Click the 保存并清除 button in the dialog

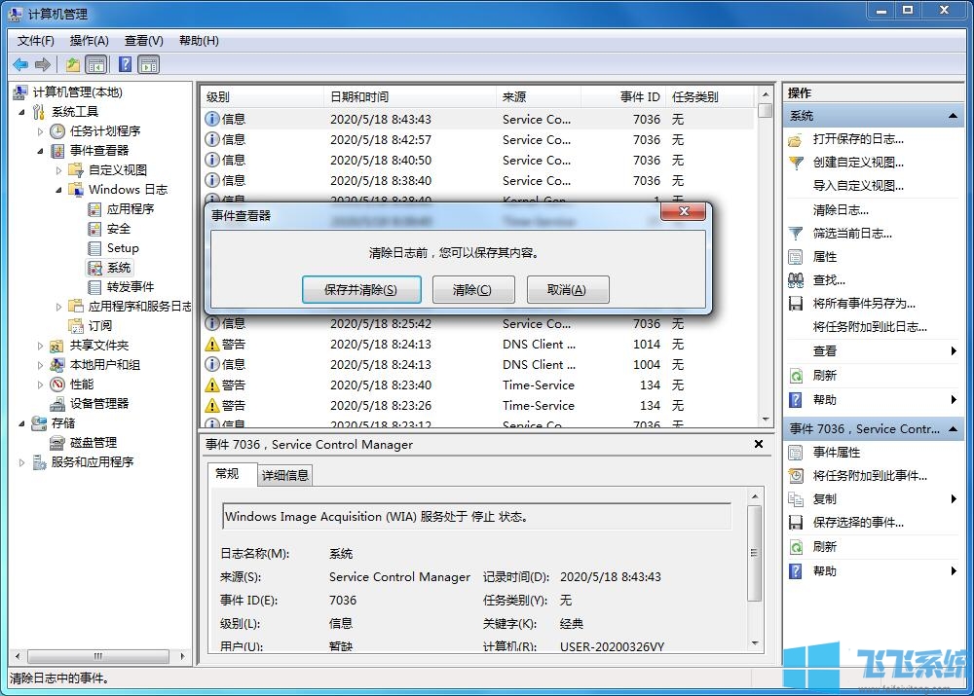(361, 289)
